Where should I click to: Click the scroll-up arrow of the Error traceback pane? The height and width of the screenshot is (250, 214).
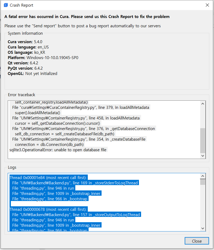pos(203,104)
